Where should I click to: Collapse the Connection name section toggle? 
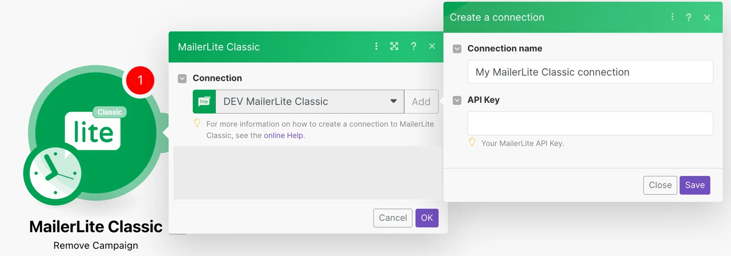click(x=457, y=49)
